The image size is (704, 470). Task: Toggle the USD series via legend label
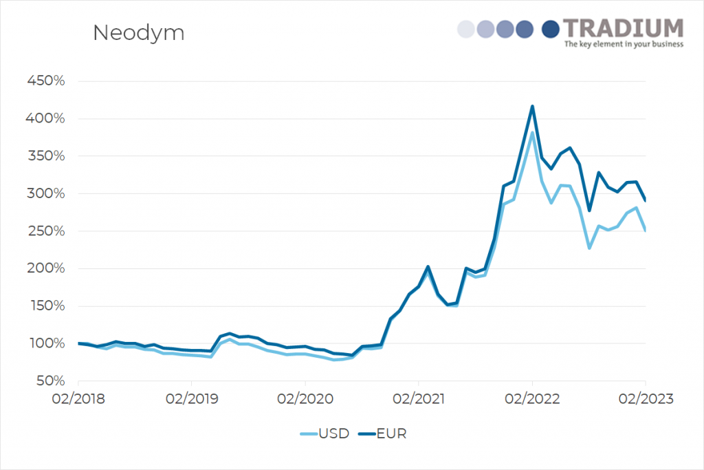(x=335, y=434)
